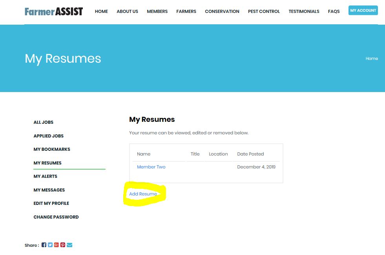This screenshot has width=385, height=255.
Task: Open the Home navigation menu item
Action: coord(101,11)
